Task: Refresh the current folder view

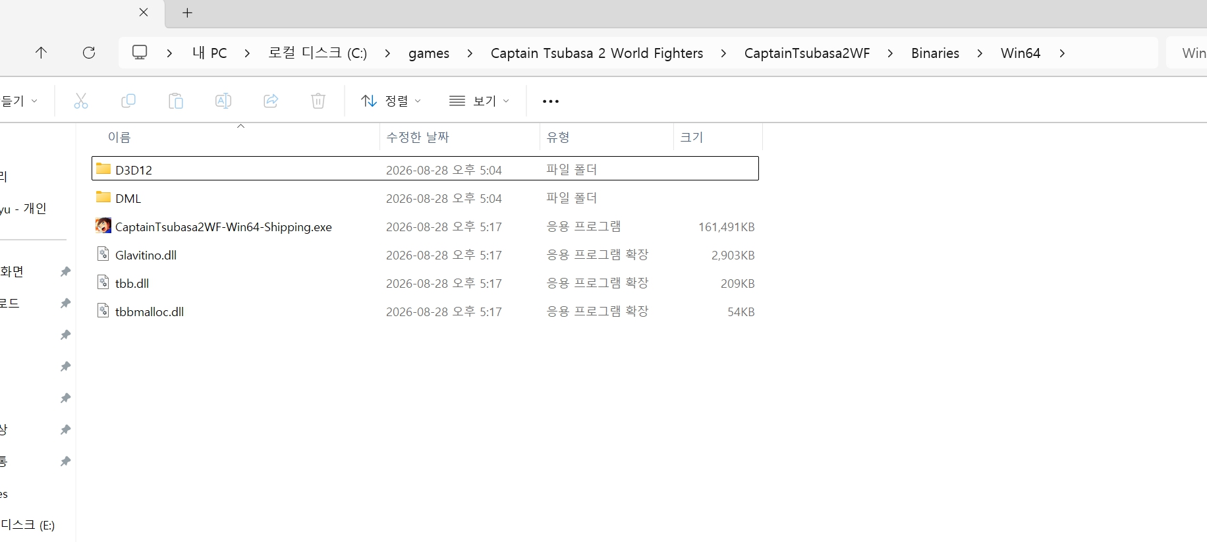Action: (x=89, y=53)
